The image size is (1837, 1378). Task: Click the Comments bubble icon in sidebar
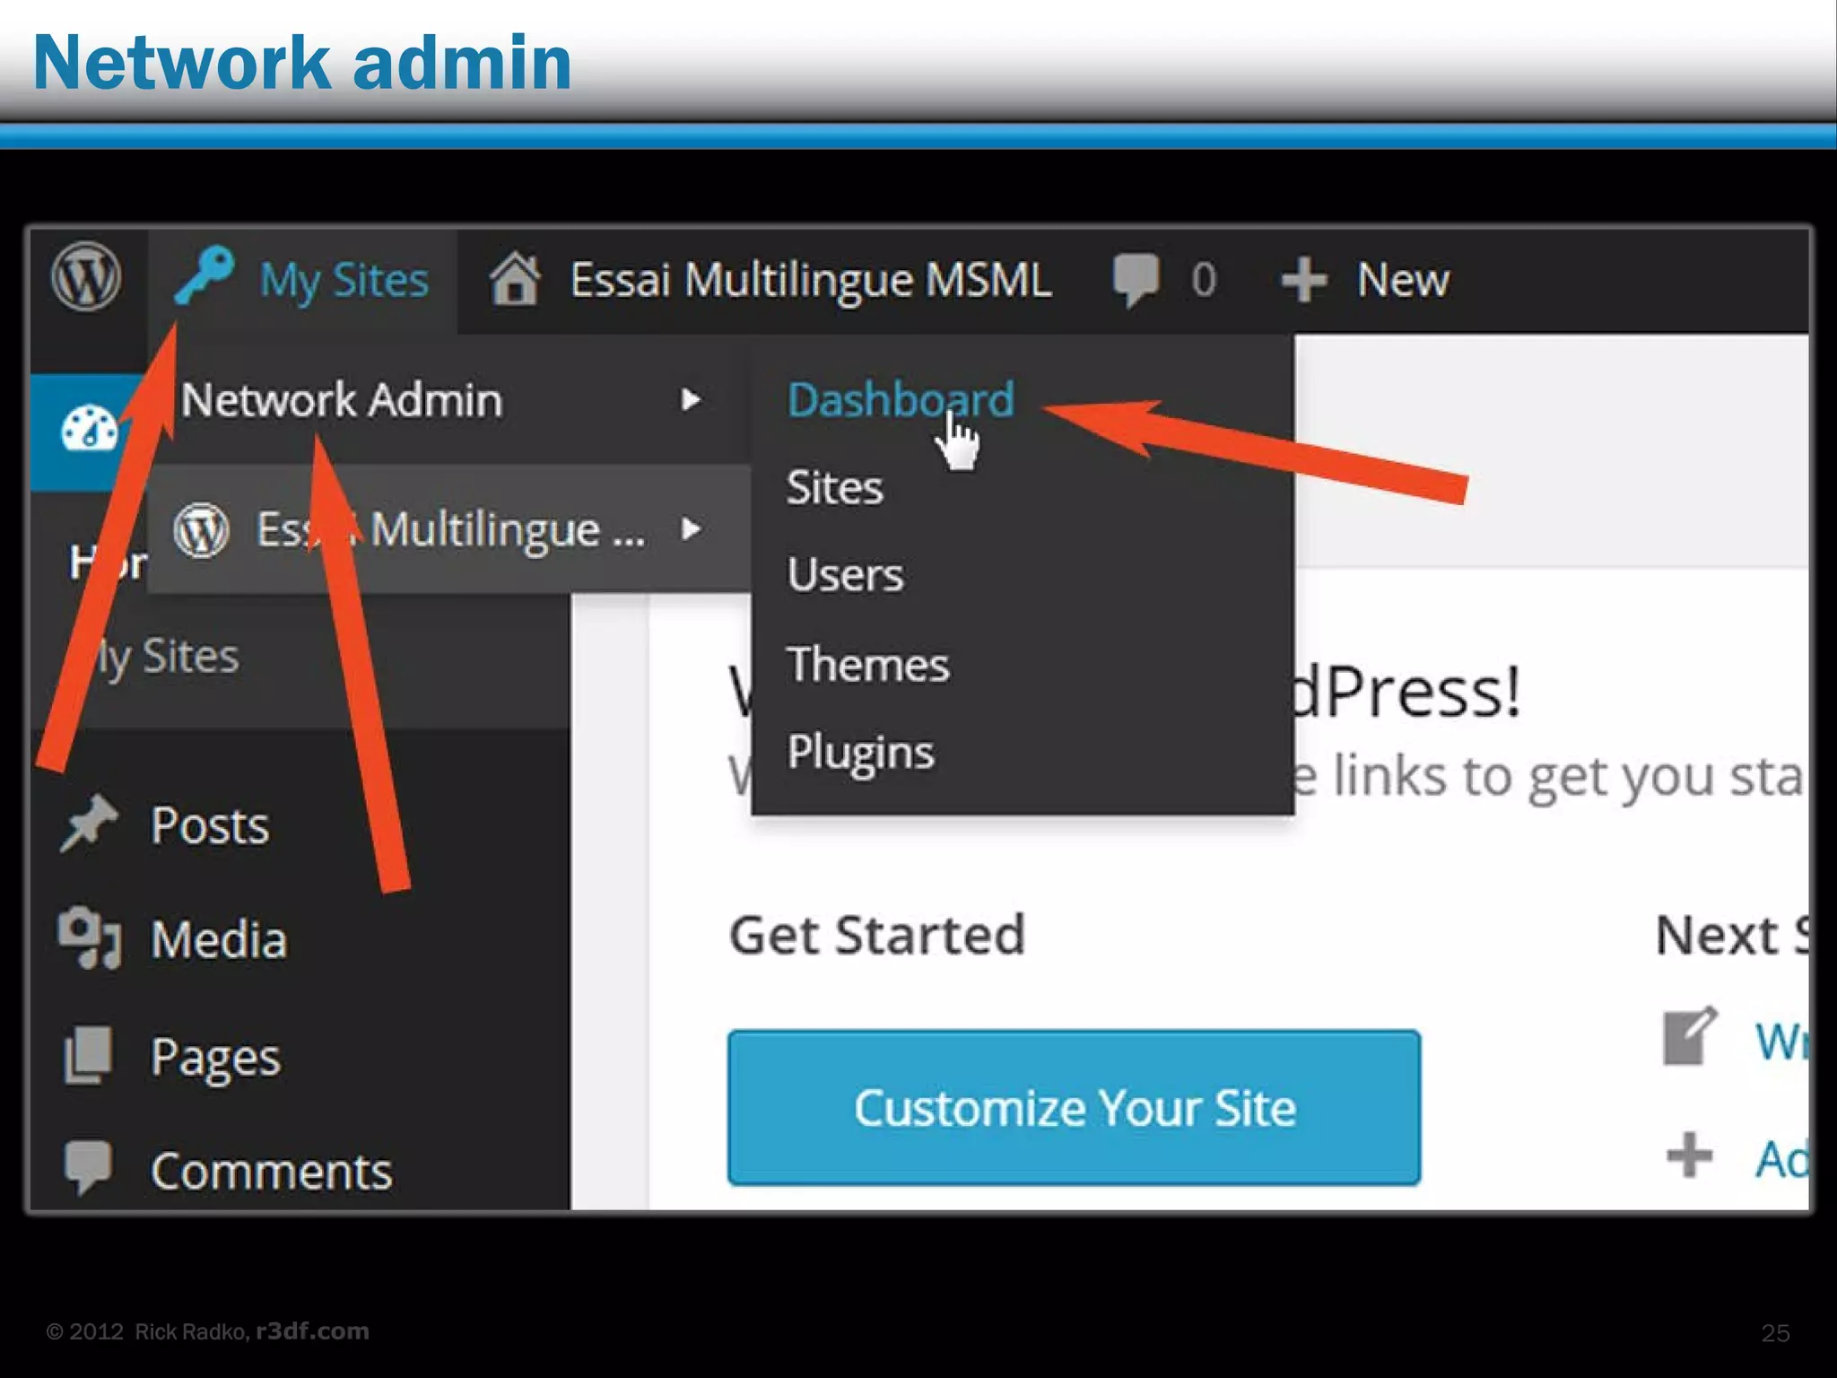[x=88, y=1168]
